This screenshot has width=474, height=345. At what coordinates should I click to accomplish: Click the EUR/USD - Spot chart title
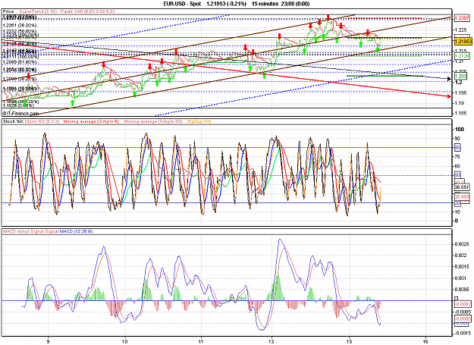tap(182, 4)
